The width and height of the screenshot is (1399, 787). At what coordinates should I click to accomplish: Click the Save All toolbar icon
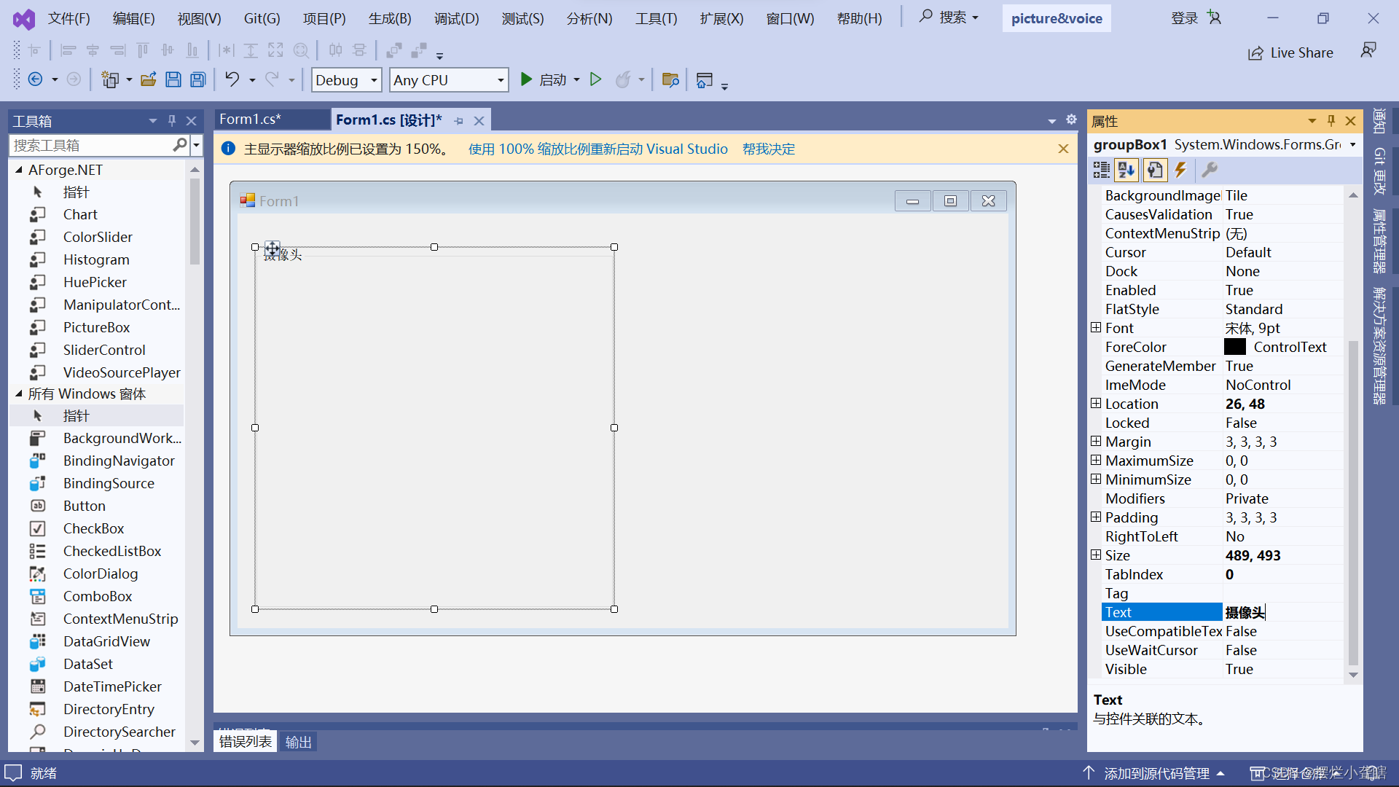(x=197, y=80)
